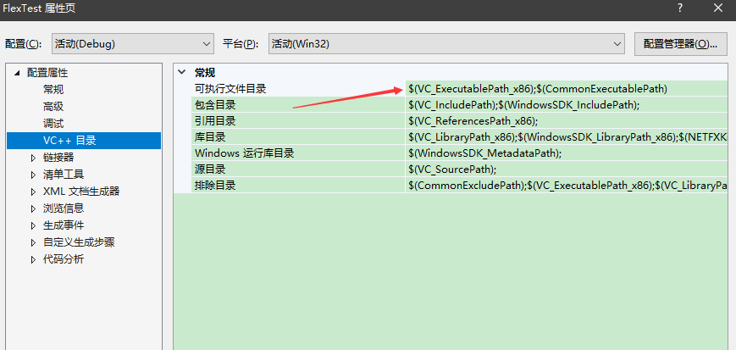
Task: Collapse the 常规 property group header
Action: pos(182,73)
